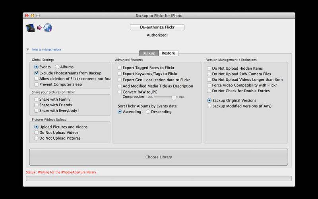The width and height of the screenshot is (318, 199).
Task: Check Do Not Upload RAW Camera Files
Action: (x=209, y=74)
